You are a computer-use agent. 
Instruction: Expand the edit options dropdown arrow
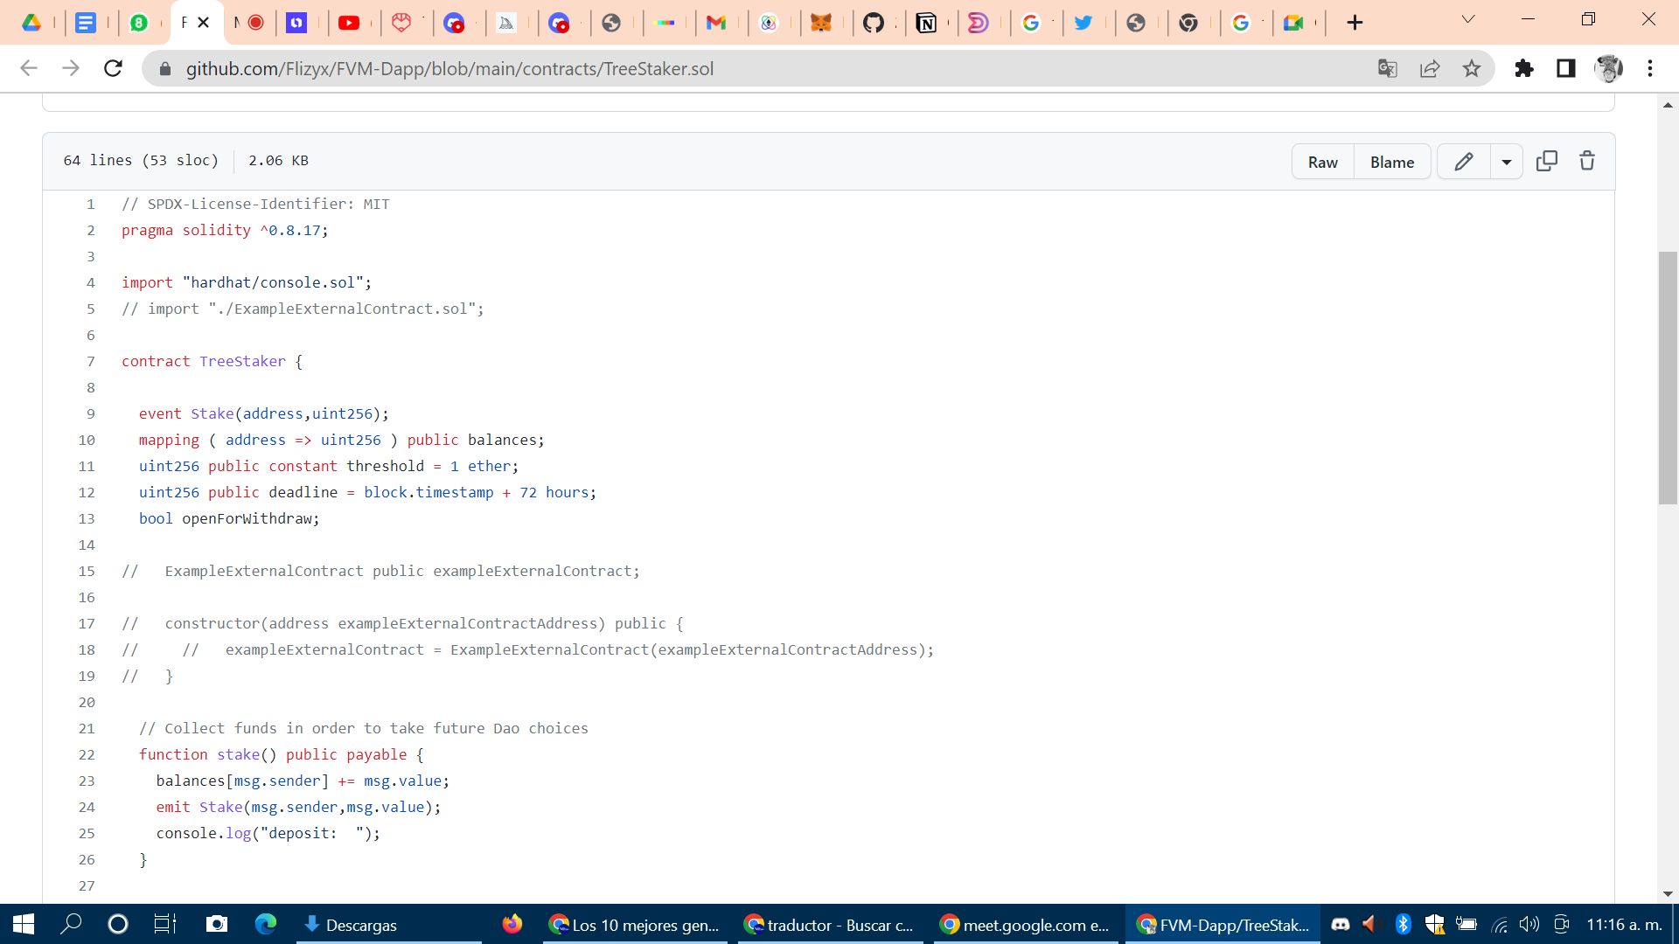tap(1507, 162)
